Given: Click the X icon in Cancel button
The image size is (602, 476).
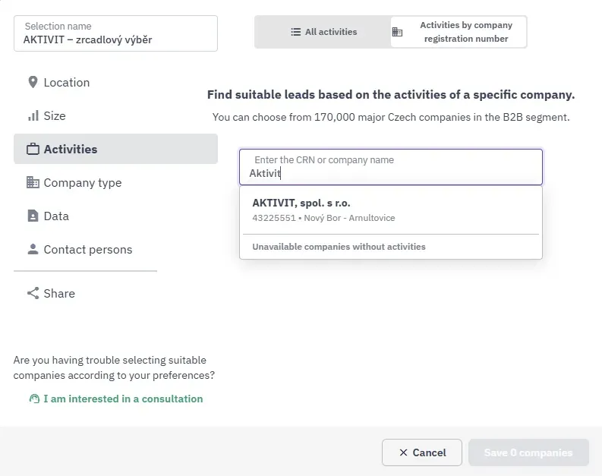Looking at the screenshot, I should click(403, 452).
